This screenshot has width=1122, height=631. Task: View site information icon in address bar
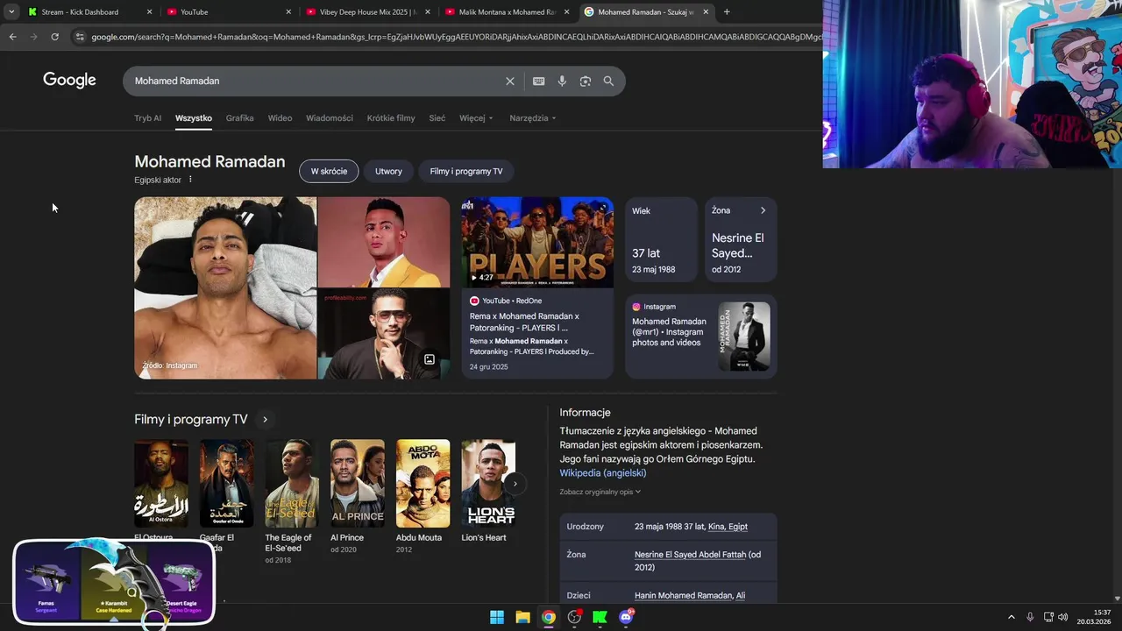click(x=80, y=37)
